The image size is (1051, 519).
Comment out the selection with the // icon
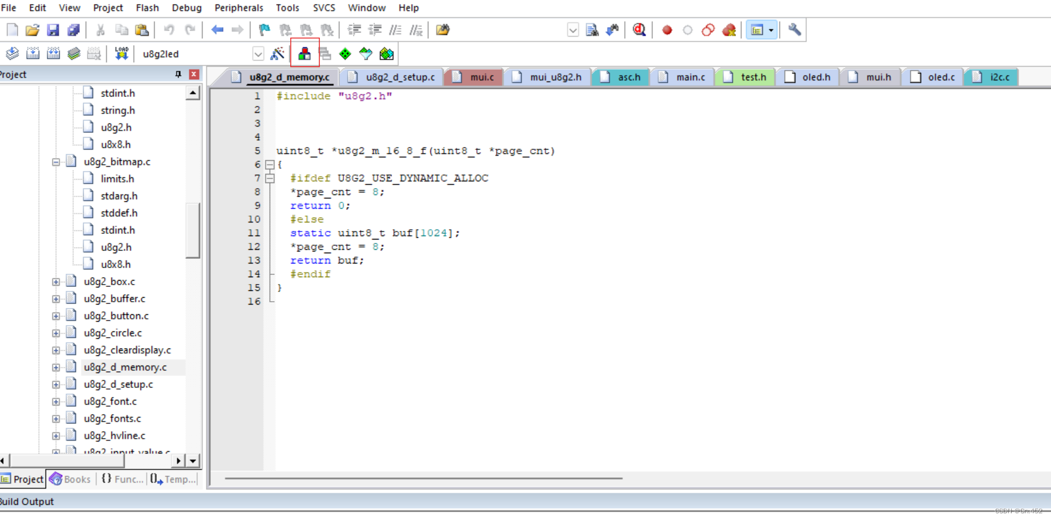click(x=395, y=30)
